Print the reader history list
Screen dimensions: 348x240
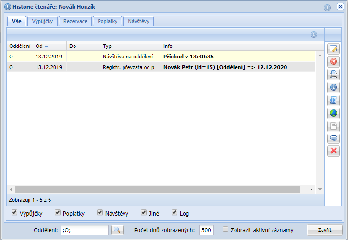[333, 75]
